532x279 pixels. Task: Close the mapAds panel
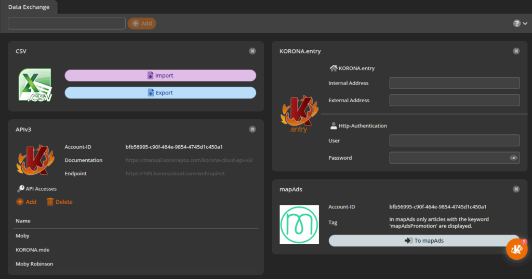coord(516,189)
